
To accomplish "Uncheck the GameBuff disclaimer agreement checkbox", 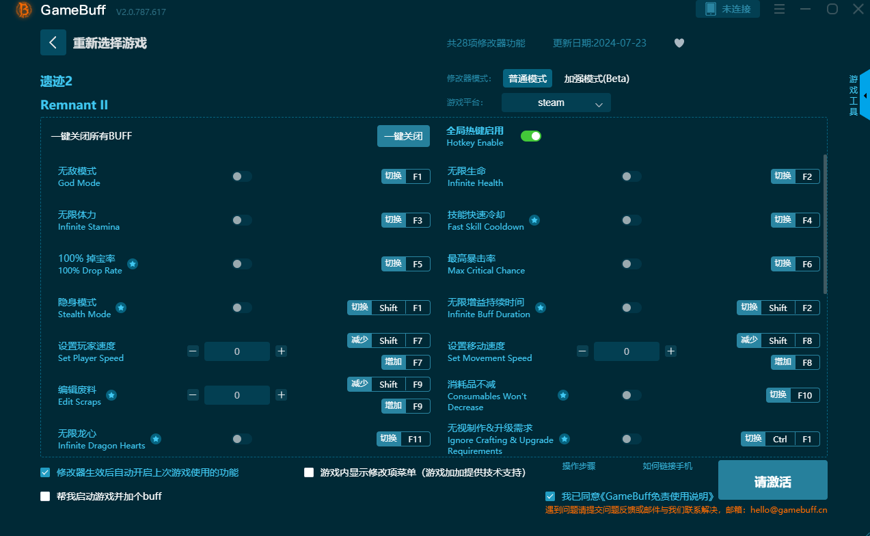I will tap(550, 496).
